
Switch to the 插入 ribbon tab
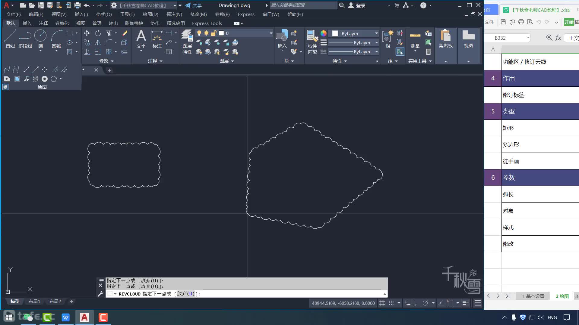click(x=27, y=23)
